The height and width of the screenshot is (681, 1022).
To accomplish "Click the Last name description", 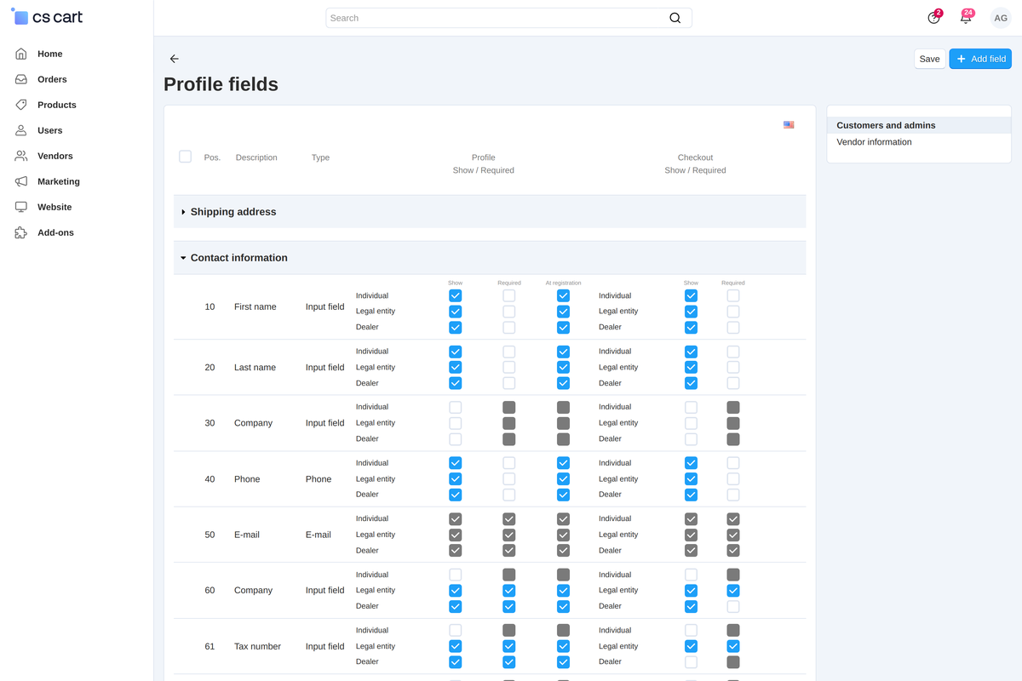I will coord(255,368).
